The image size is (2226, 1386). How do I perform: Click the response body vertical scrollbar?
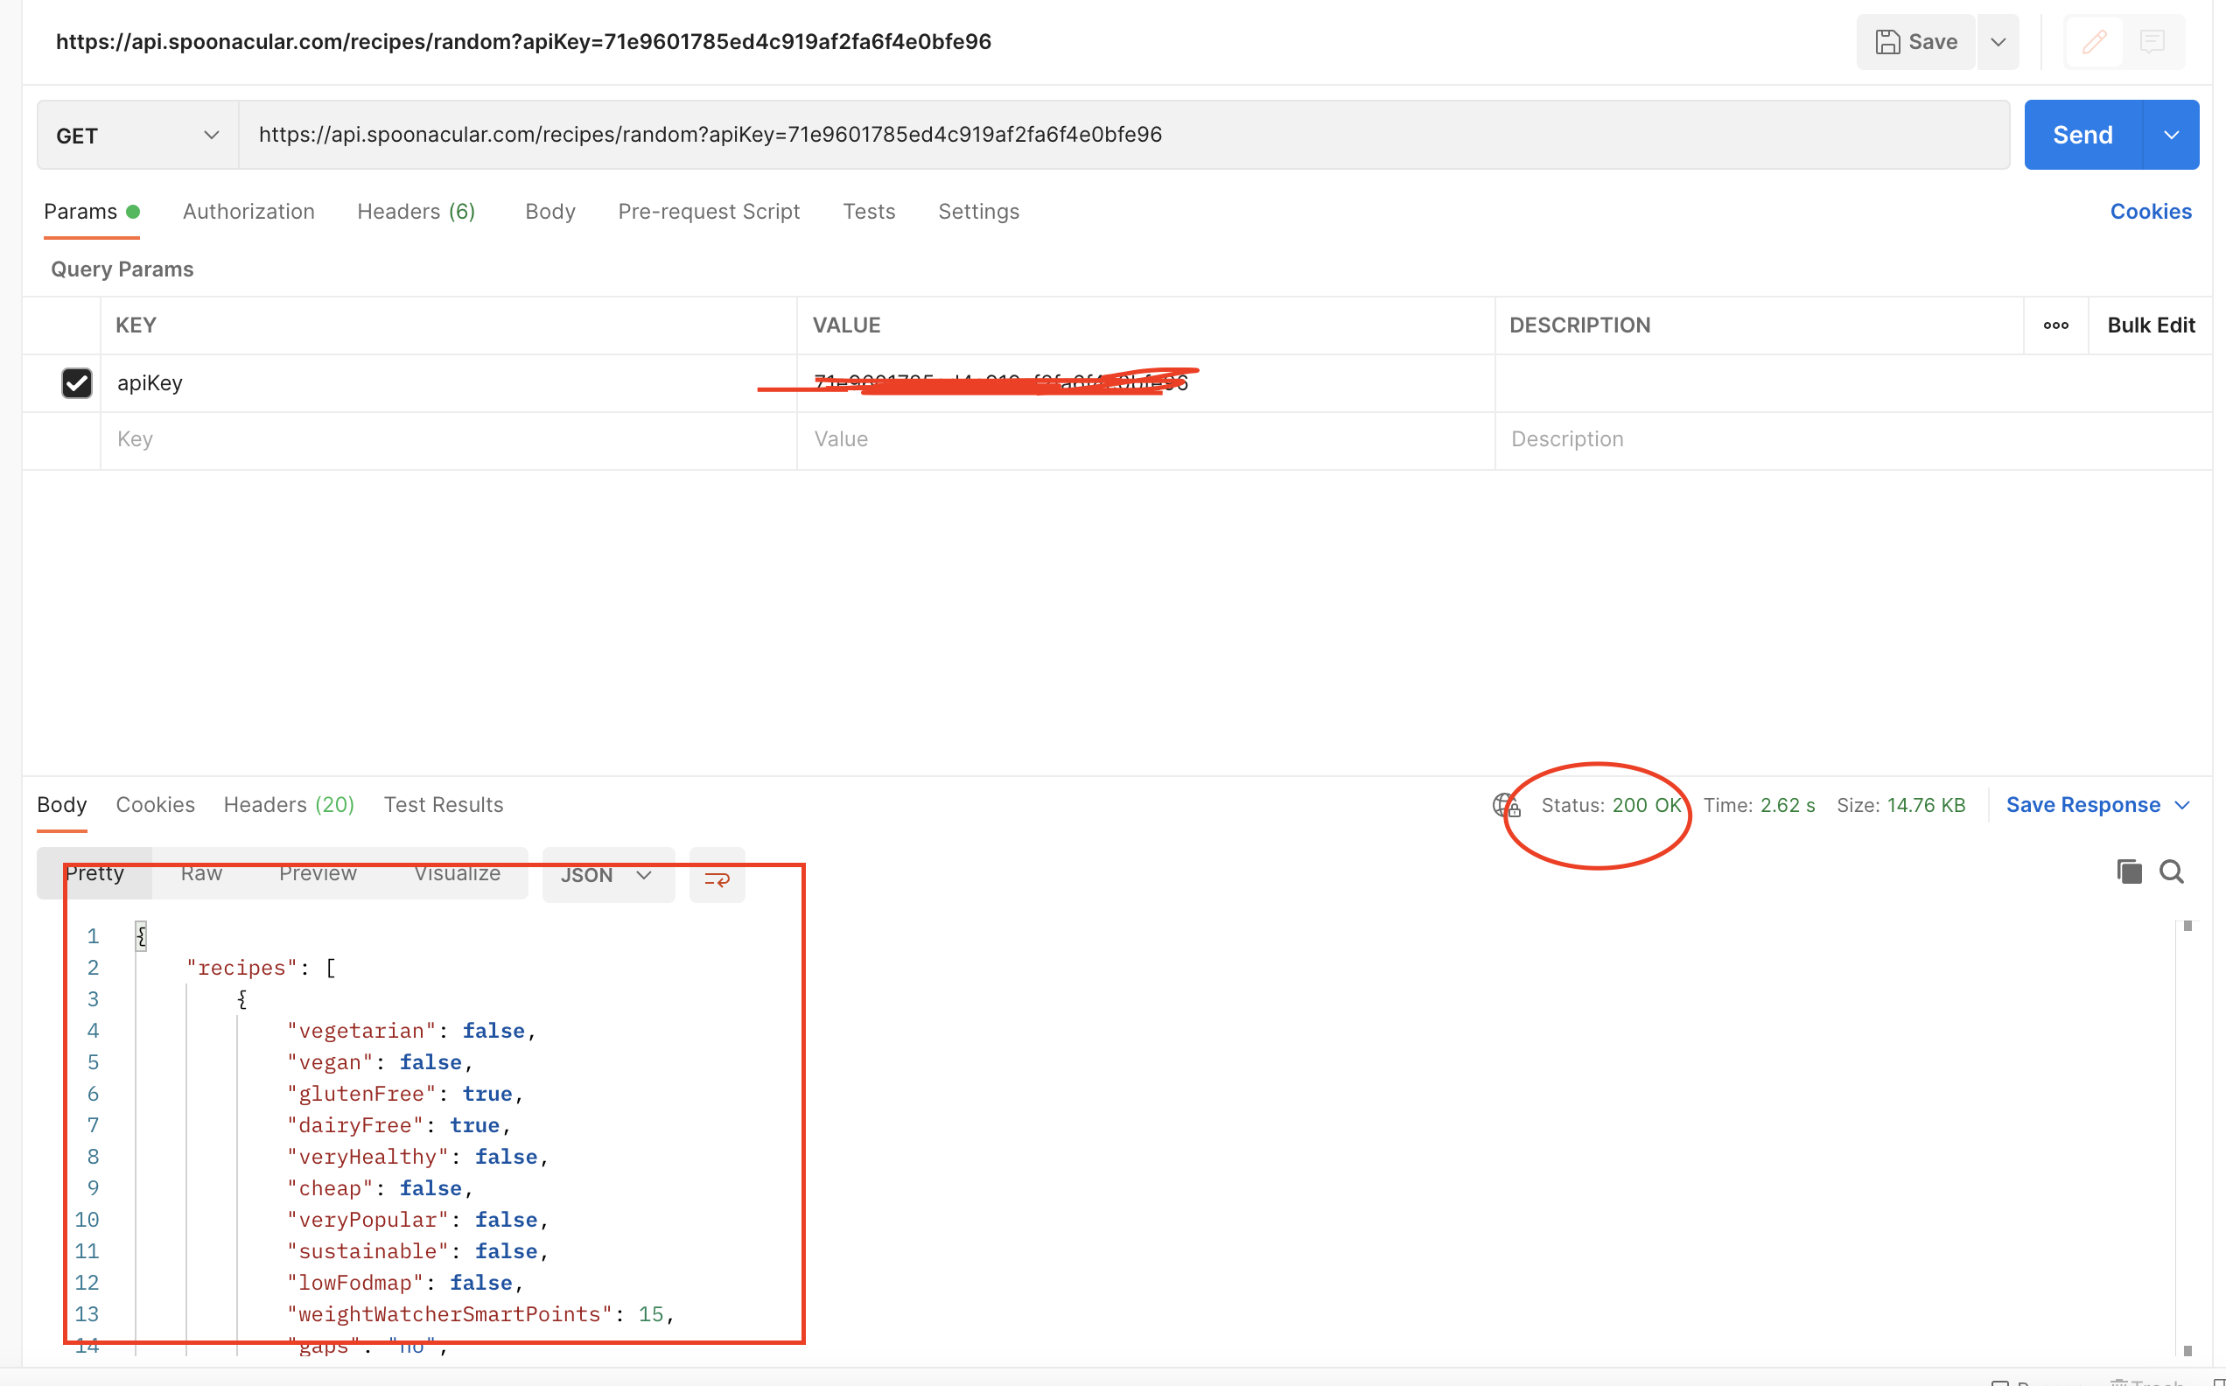(x=2187, y=1137)
